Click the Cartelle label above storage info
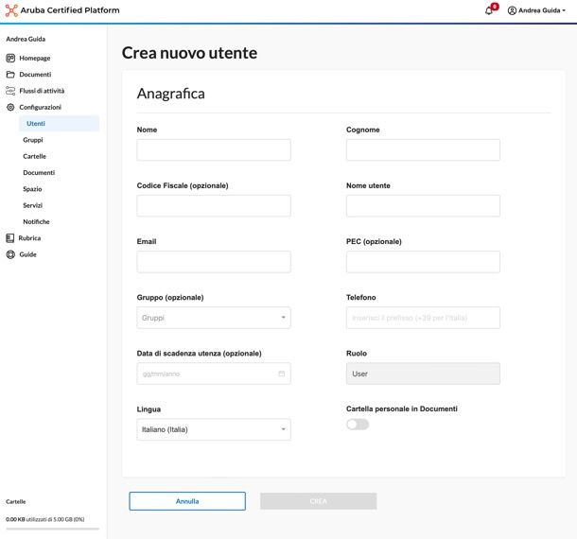Screen dimensions: 577x539 click(x=16, y=501)
